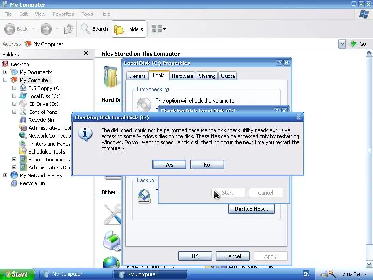
Task: Expand the CD Drive (D:) node
Action: click(14, 104)
